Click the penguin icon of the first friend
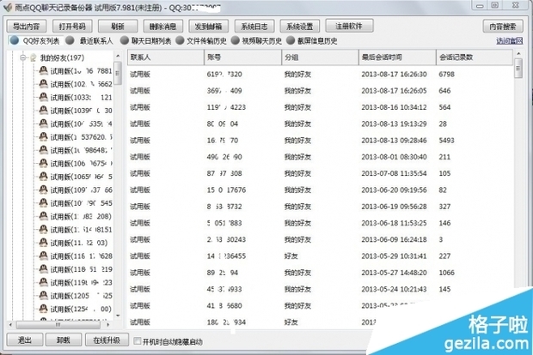The height and width of the screenshot is (355, 533). click(41, 72)
